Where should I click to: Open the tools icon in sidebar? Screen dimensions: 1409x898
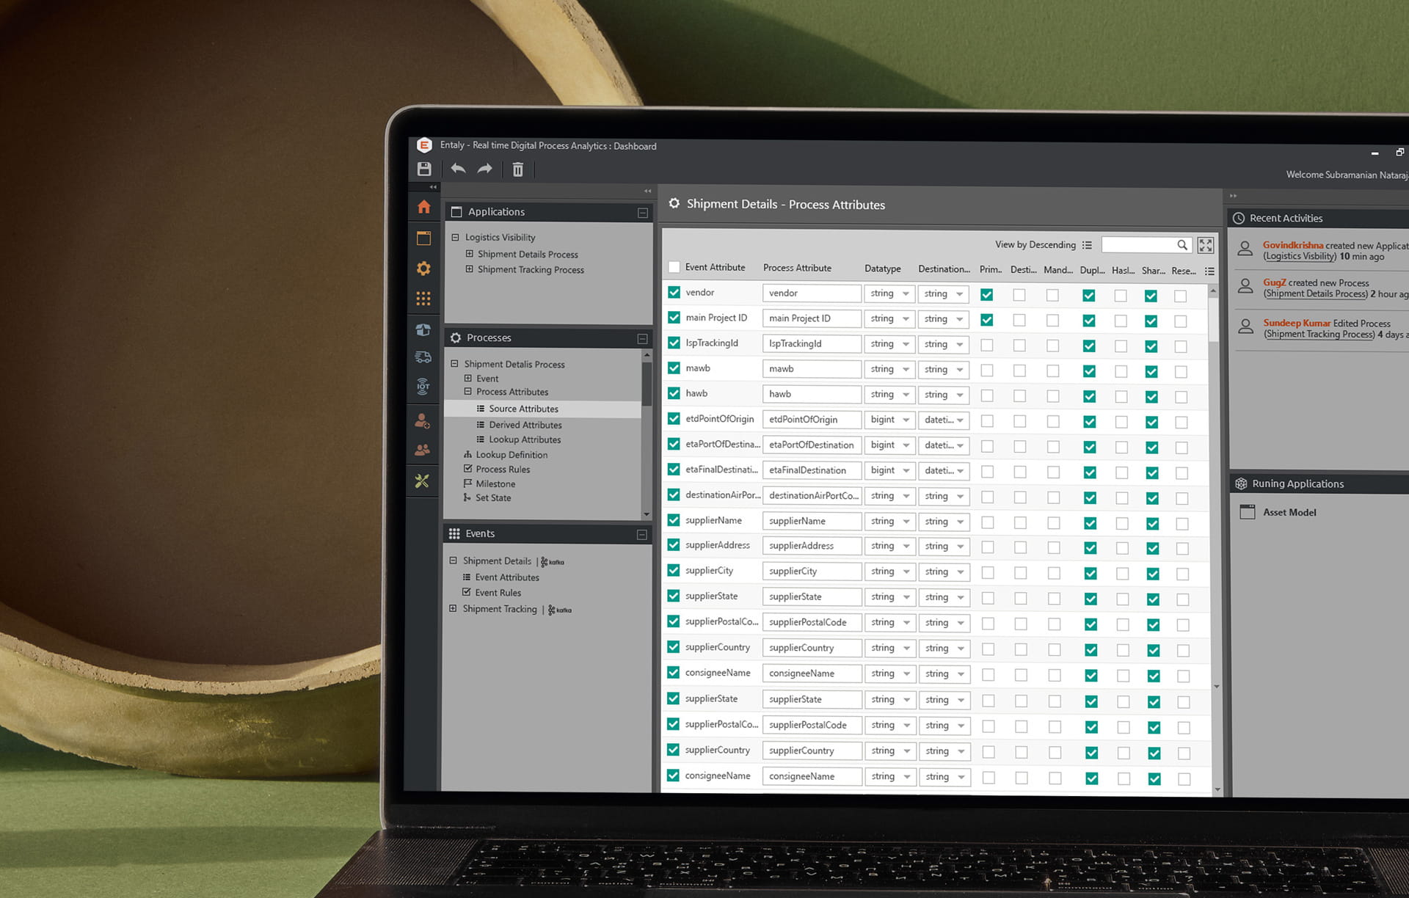point(422,481)
